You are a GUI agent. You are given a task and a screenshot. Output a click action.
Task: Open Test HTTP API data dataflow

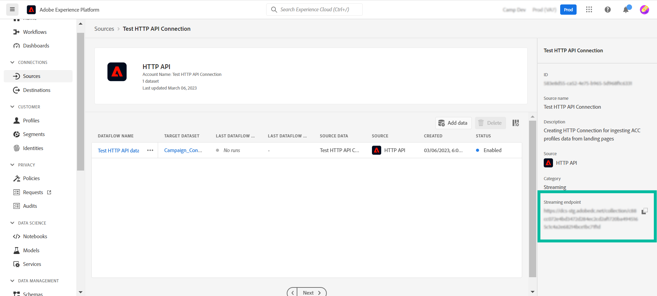click(118, 150)
